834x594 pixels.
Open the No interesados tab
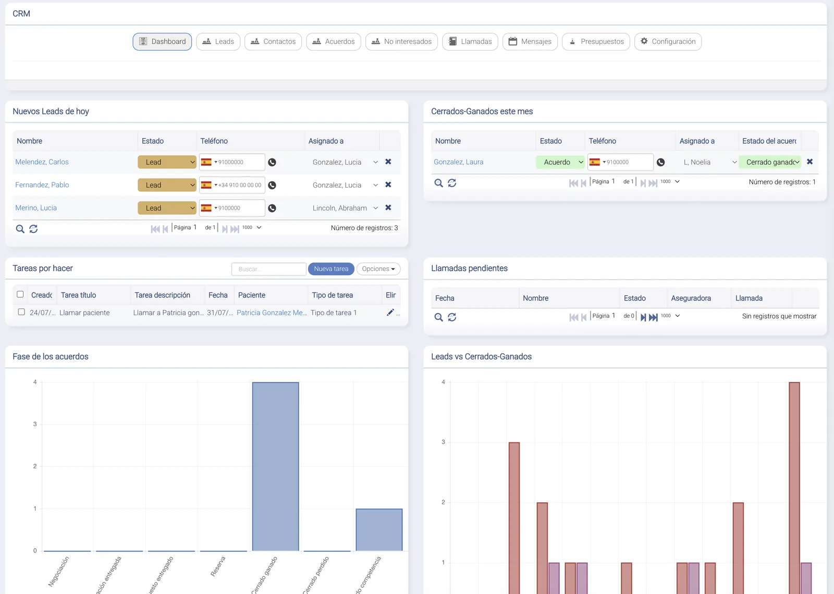point(401,42)
